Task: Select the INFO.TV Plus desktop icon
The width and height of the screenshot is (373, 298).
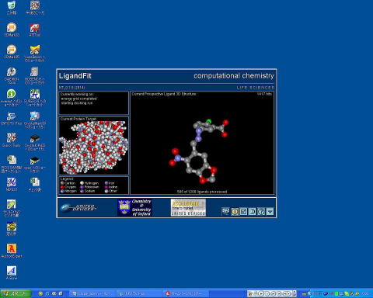Action: click(12, 119)
